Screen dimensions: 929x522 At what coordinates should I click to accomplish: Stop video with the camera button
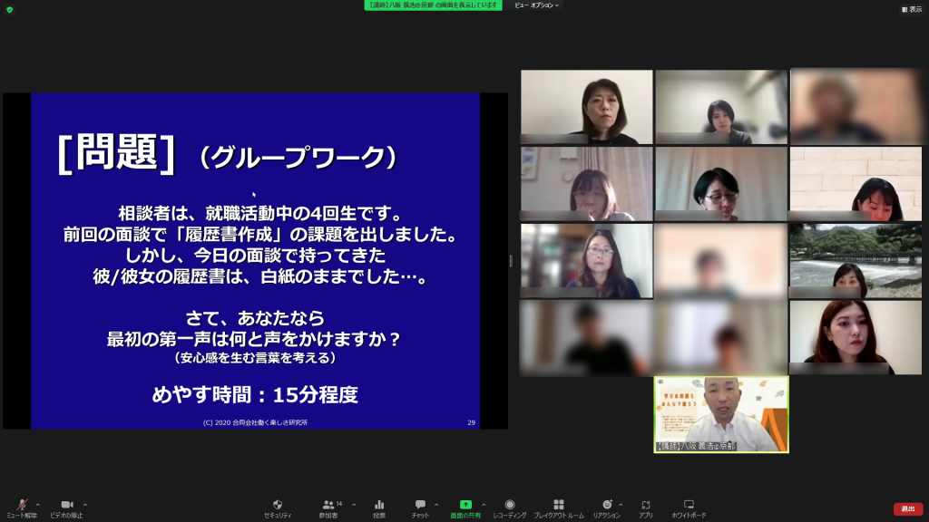point(66,506)
